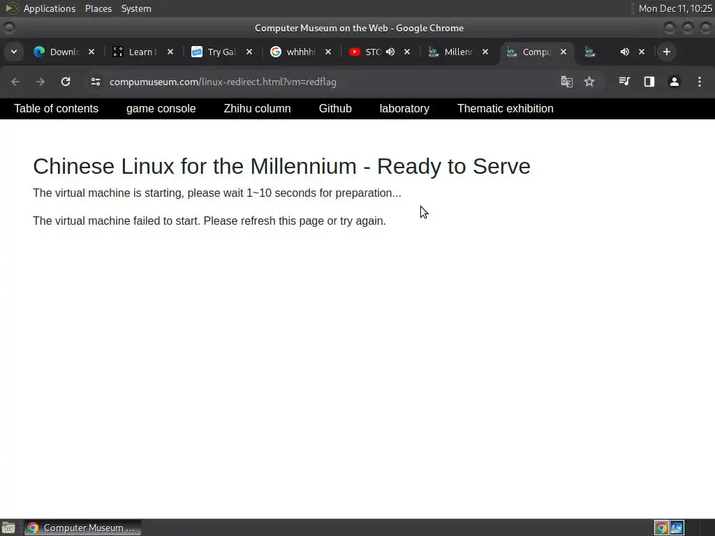Screen dimensions: 715x536
Task: Switch to the Millennium tab
Action: 450,52
